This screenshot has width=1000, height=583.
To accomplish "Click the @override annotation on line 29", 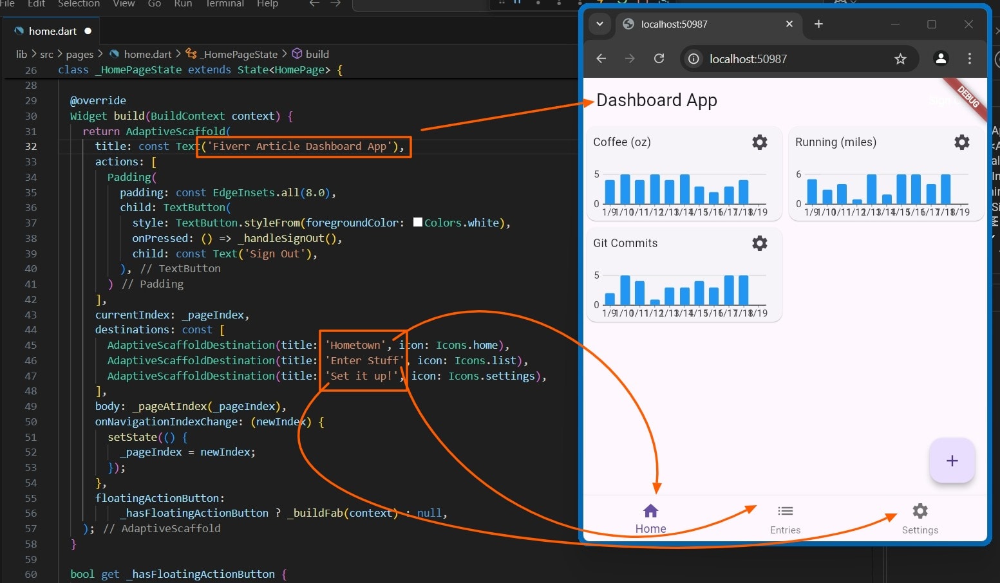I will pos(98,100).
